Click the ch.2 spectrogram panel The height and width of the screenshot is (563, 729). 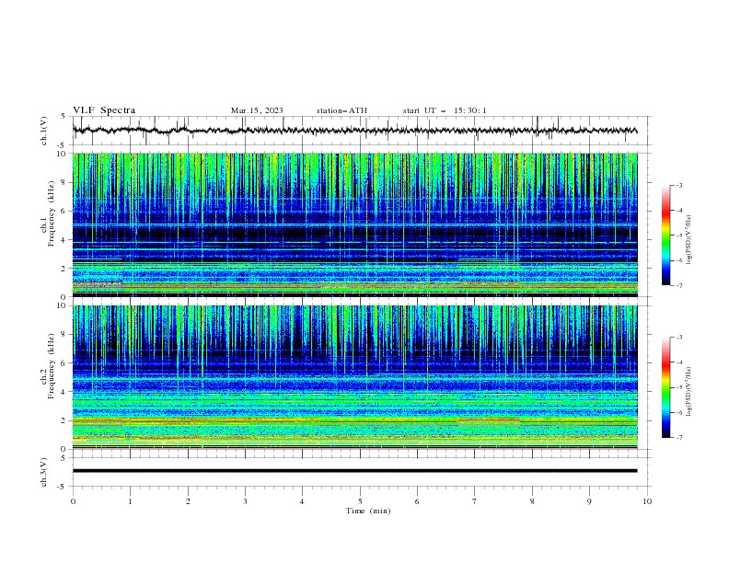354,377
